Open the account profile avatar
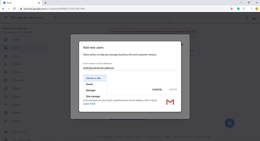The width and height of the screenshot is (260, 141). [255, 18]
